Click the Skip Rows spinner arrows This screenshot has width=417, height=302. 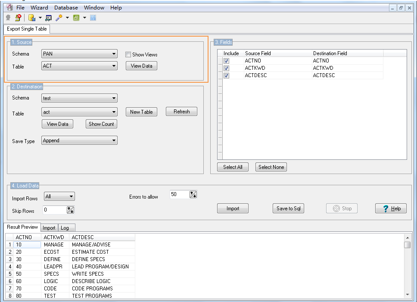pyautogui.click(x=70, y=210)
